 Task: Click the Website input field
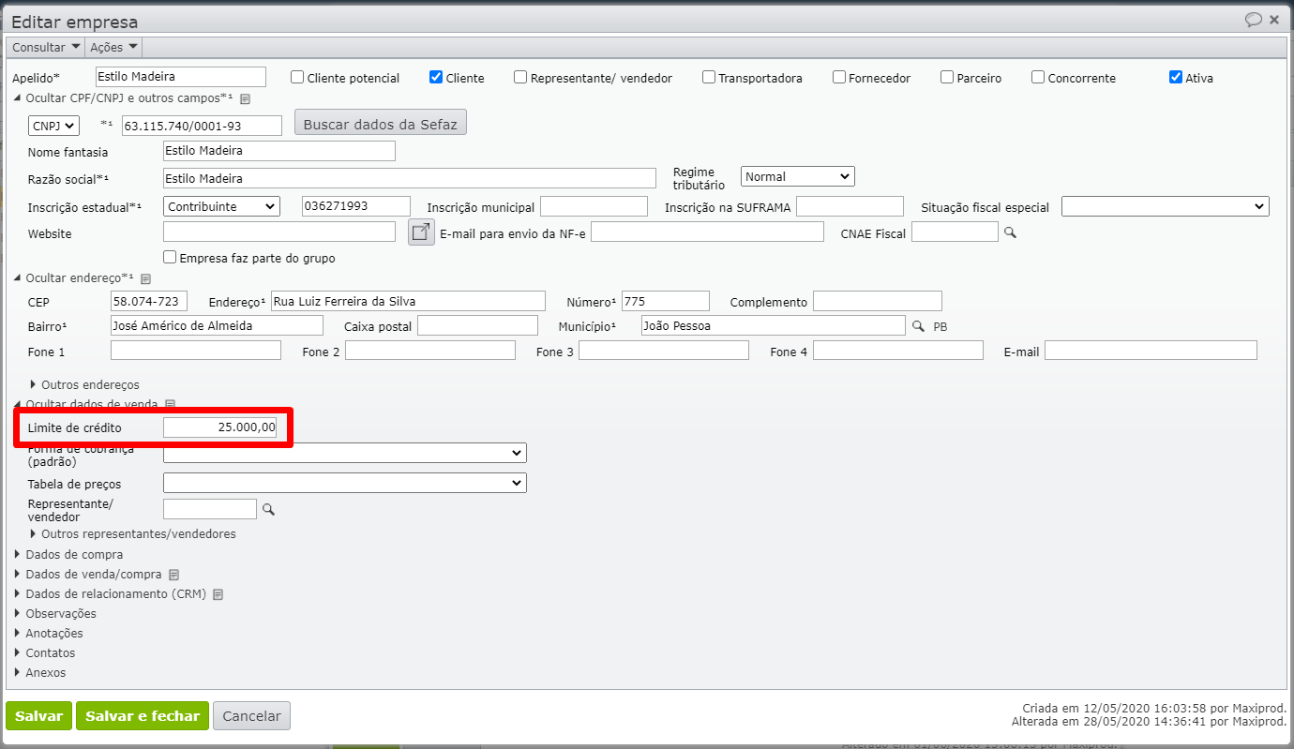(279, 232)
